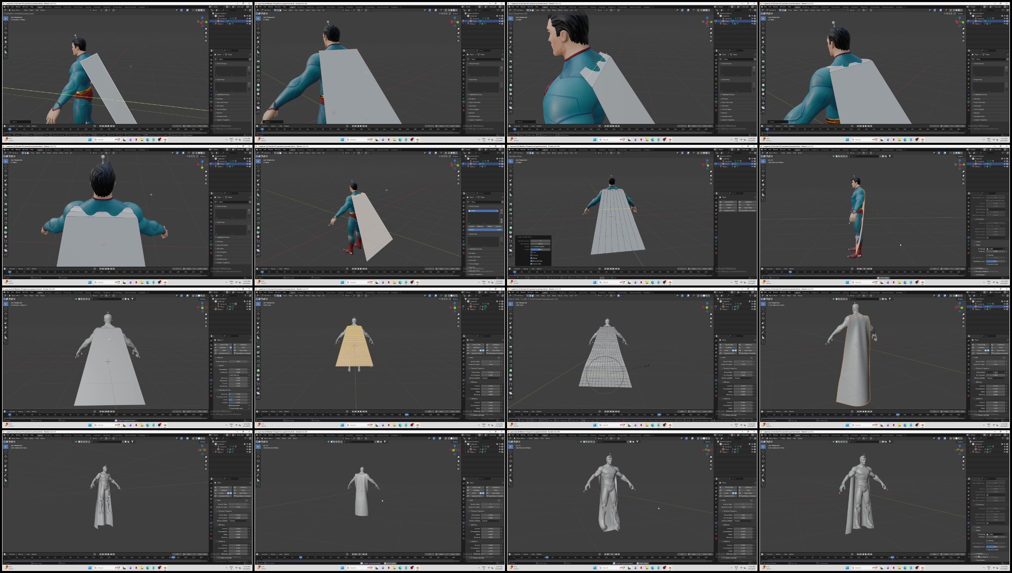The image size is (1012, 573).
Task: Click Rigid Body Constraint in Loop Cut frame
Action: (747, 210)
